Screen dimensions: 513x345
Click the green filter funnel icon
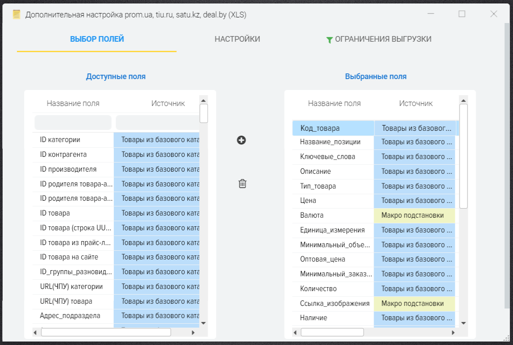point(329,40)
